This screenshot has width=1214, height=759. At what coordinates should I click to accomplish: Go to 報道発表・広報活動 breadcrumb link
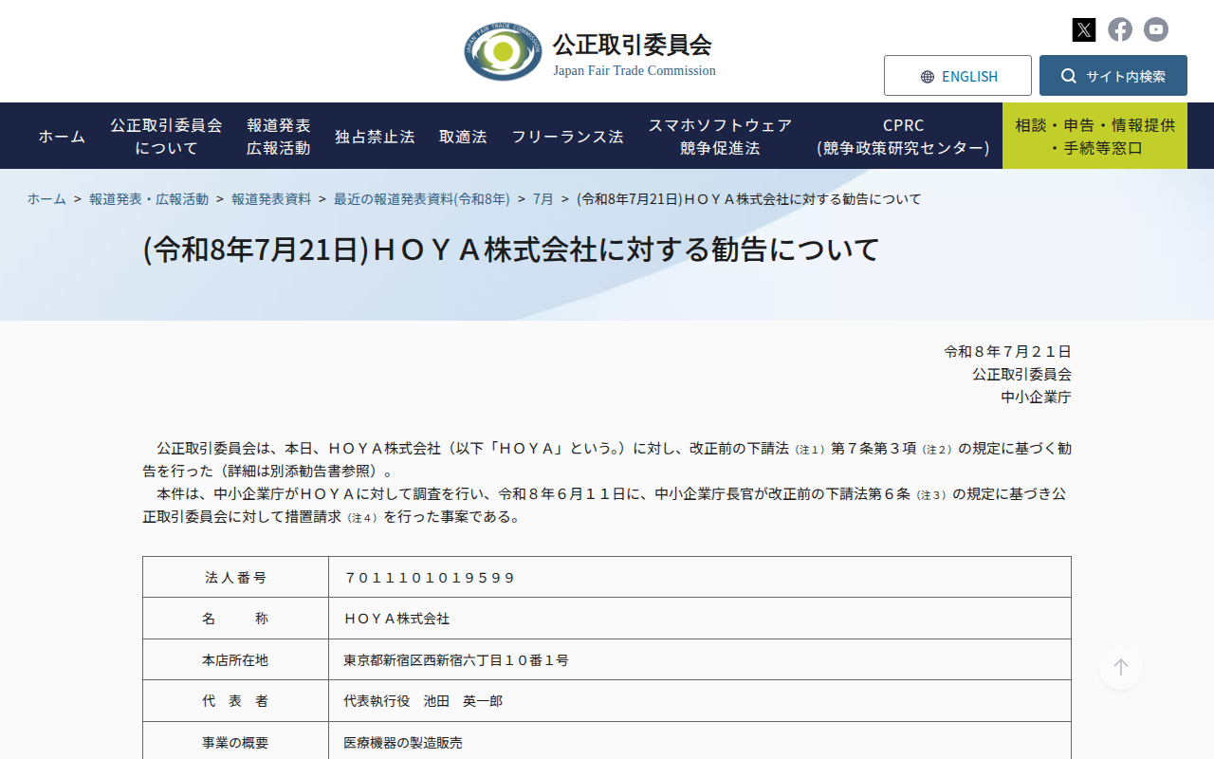(x=149, y=199)
